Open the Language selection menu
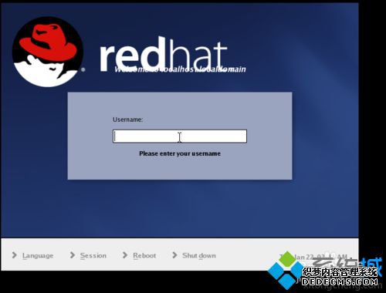386x293 pixels. tap(38, 256)
